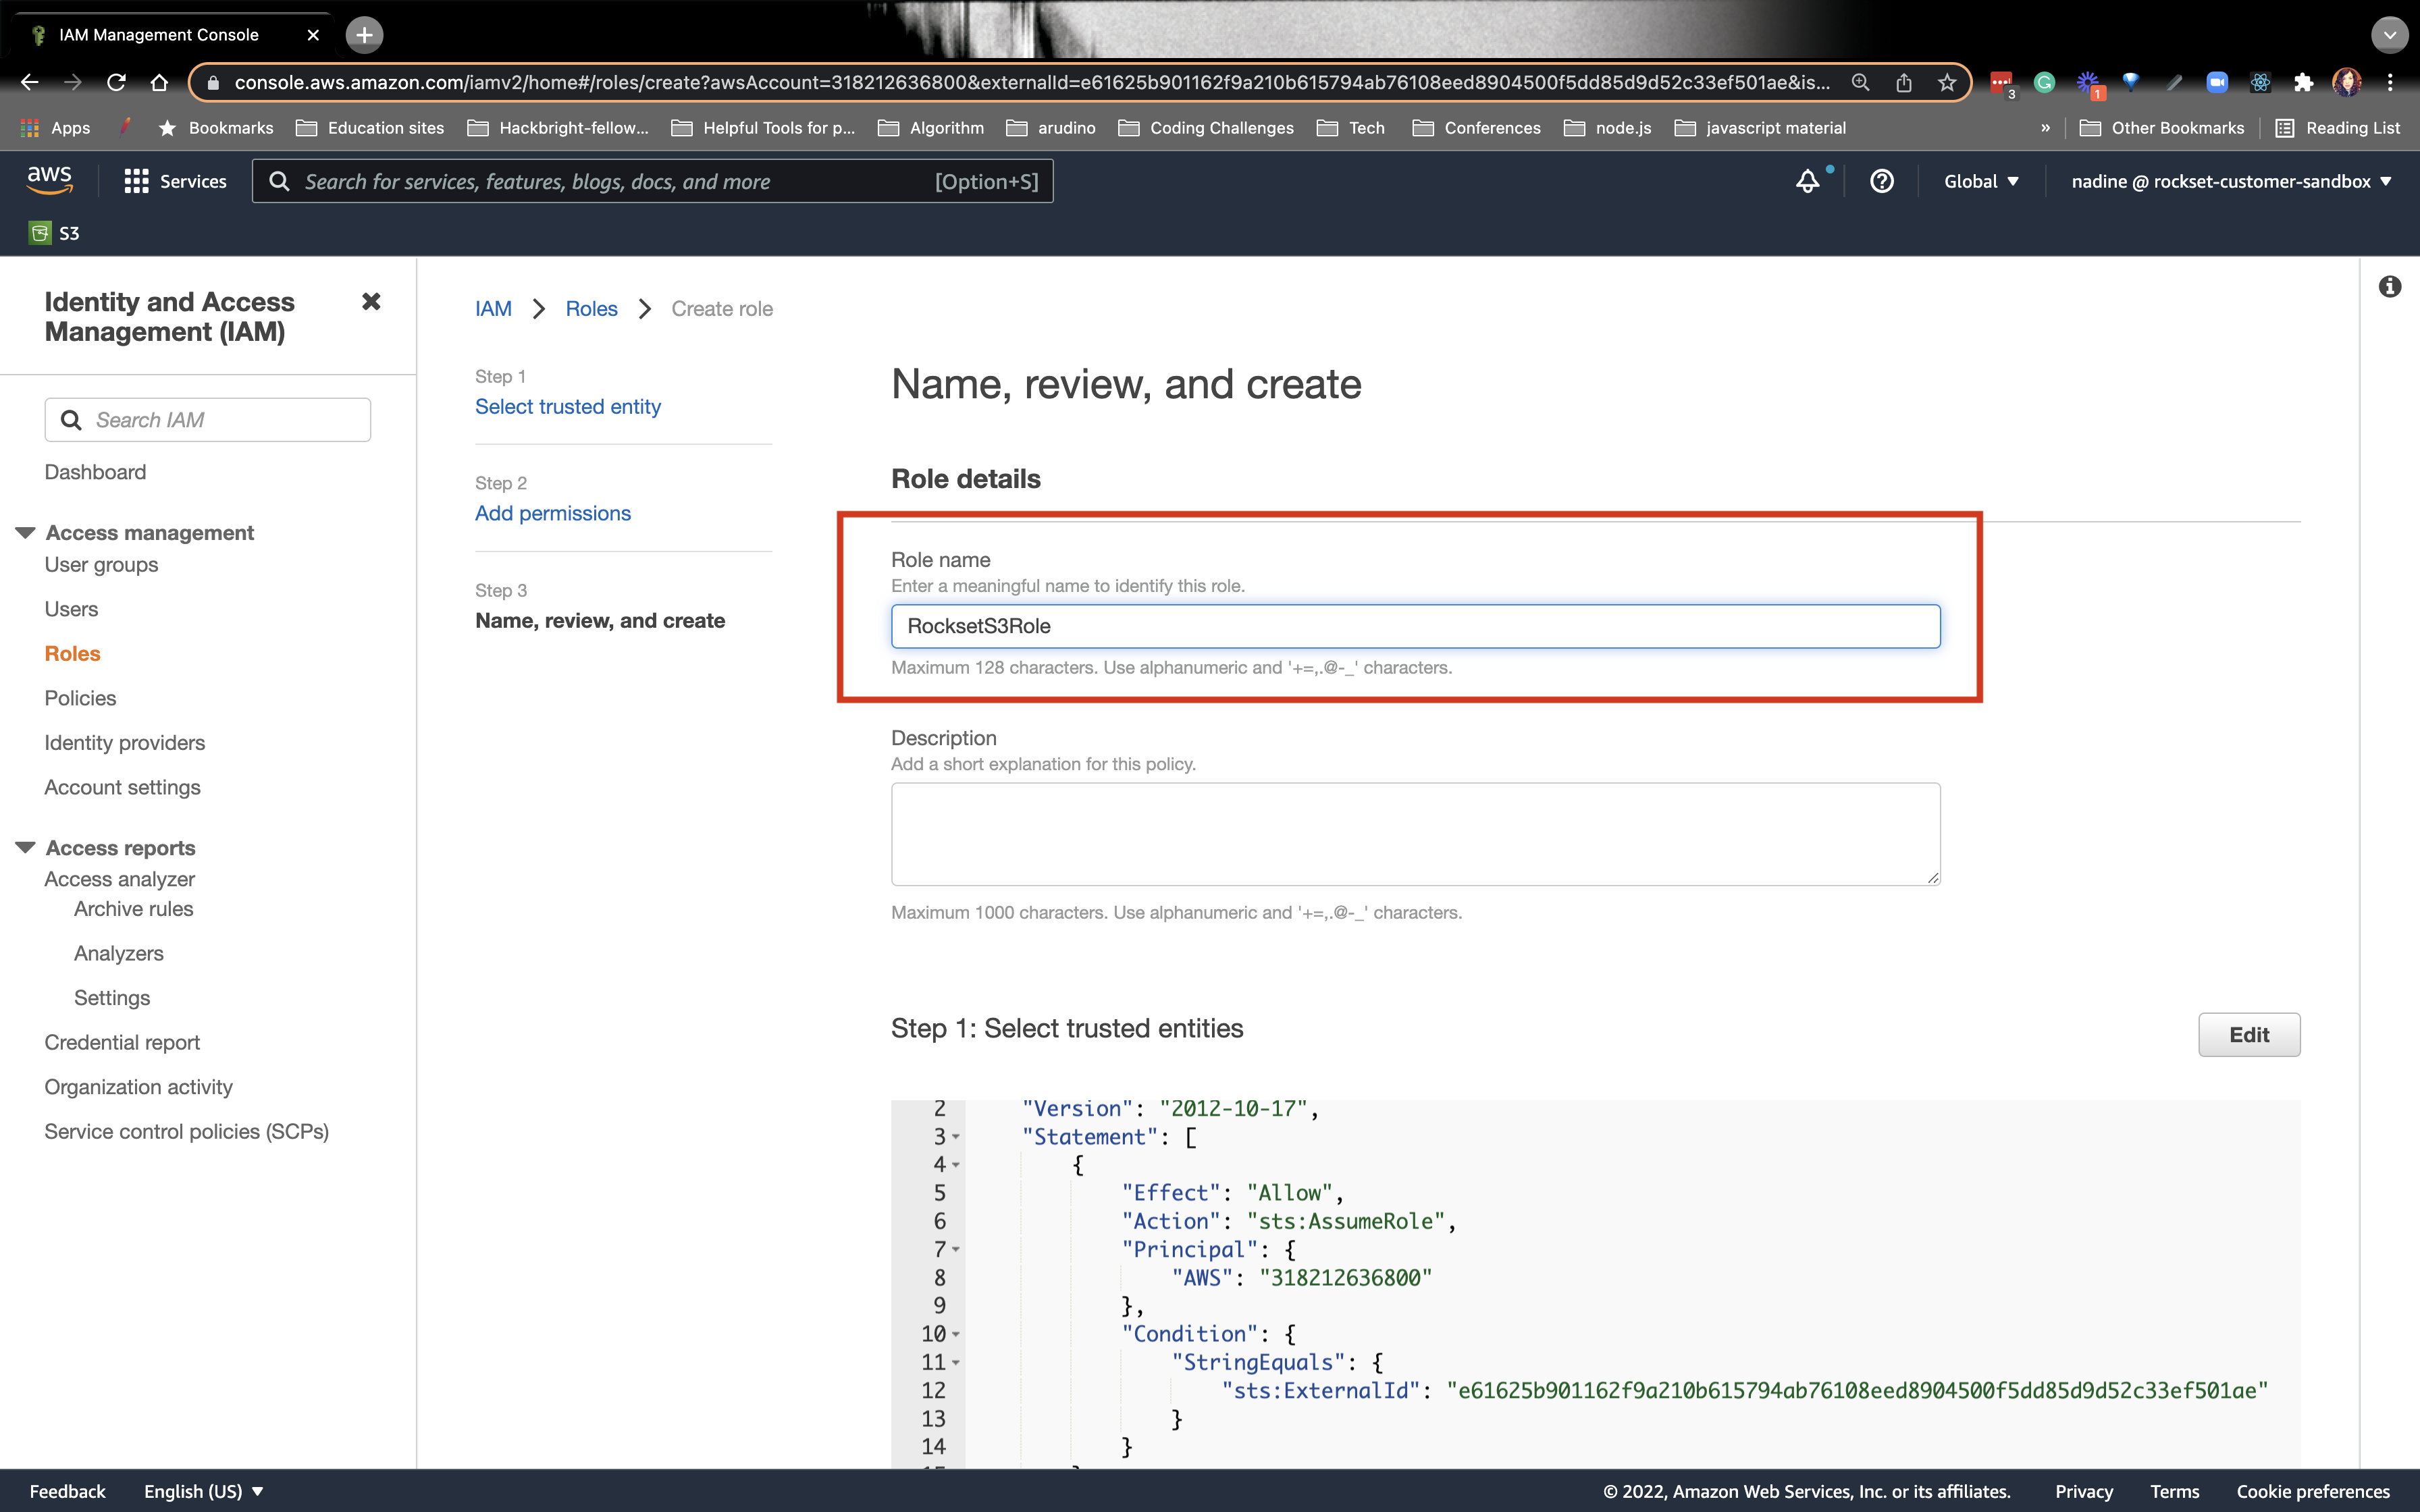
Task: Click the AWS logo
Action: click(x=49, y=180)
